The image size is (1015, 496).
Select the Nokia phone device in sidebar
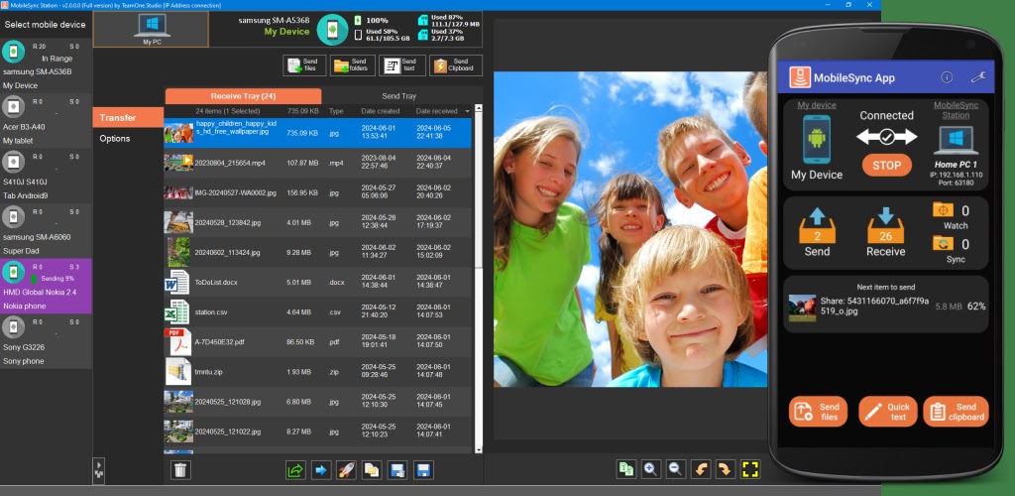point(46,287)
